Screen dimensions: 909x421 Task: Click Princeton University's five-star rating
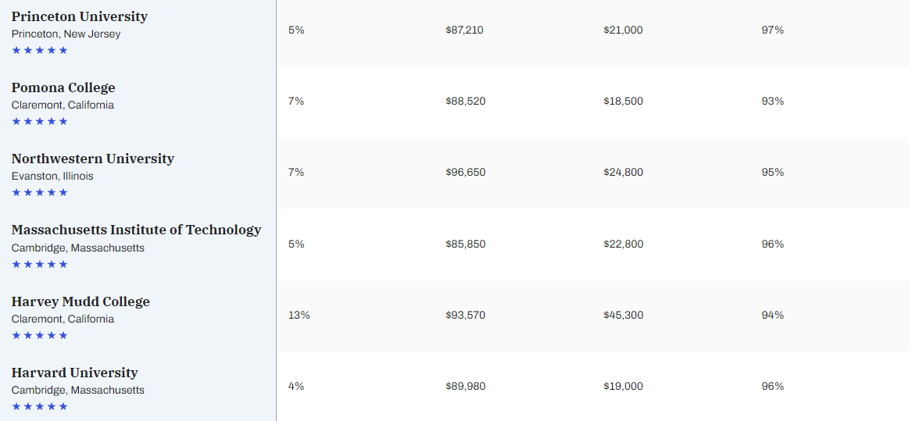[x=40, y=51]
